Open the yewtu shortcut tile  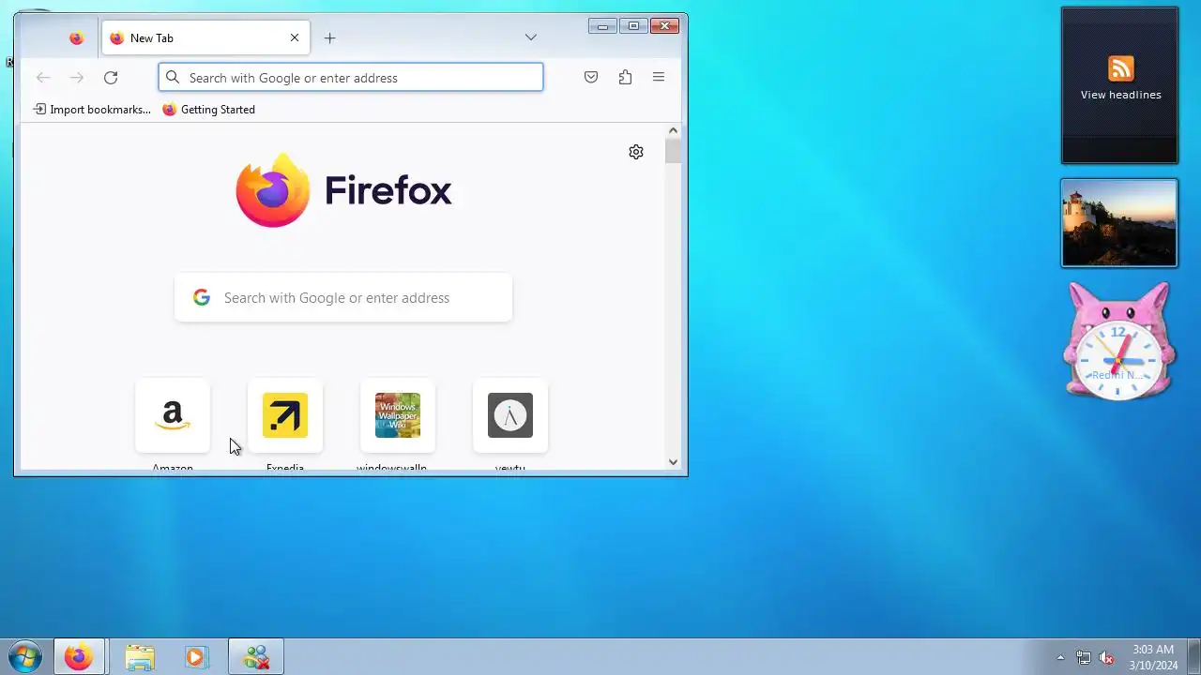510,416
